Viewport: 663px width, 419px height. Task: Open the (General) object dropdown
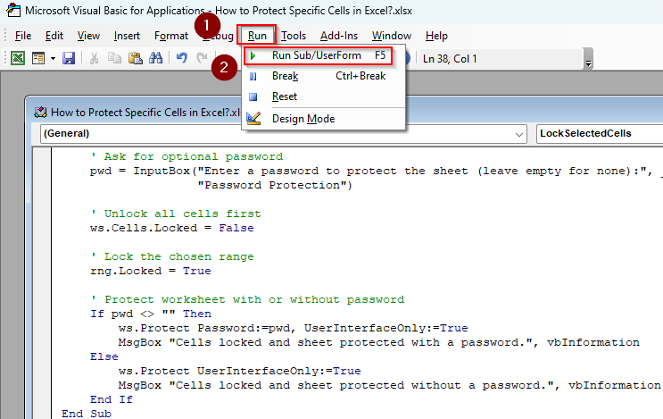click(519, 133)
